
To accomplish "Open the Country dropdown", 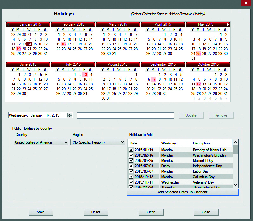I will coord(41,142).
